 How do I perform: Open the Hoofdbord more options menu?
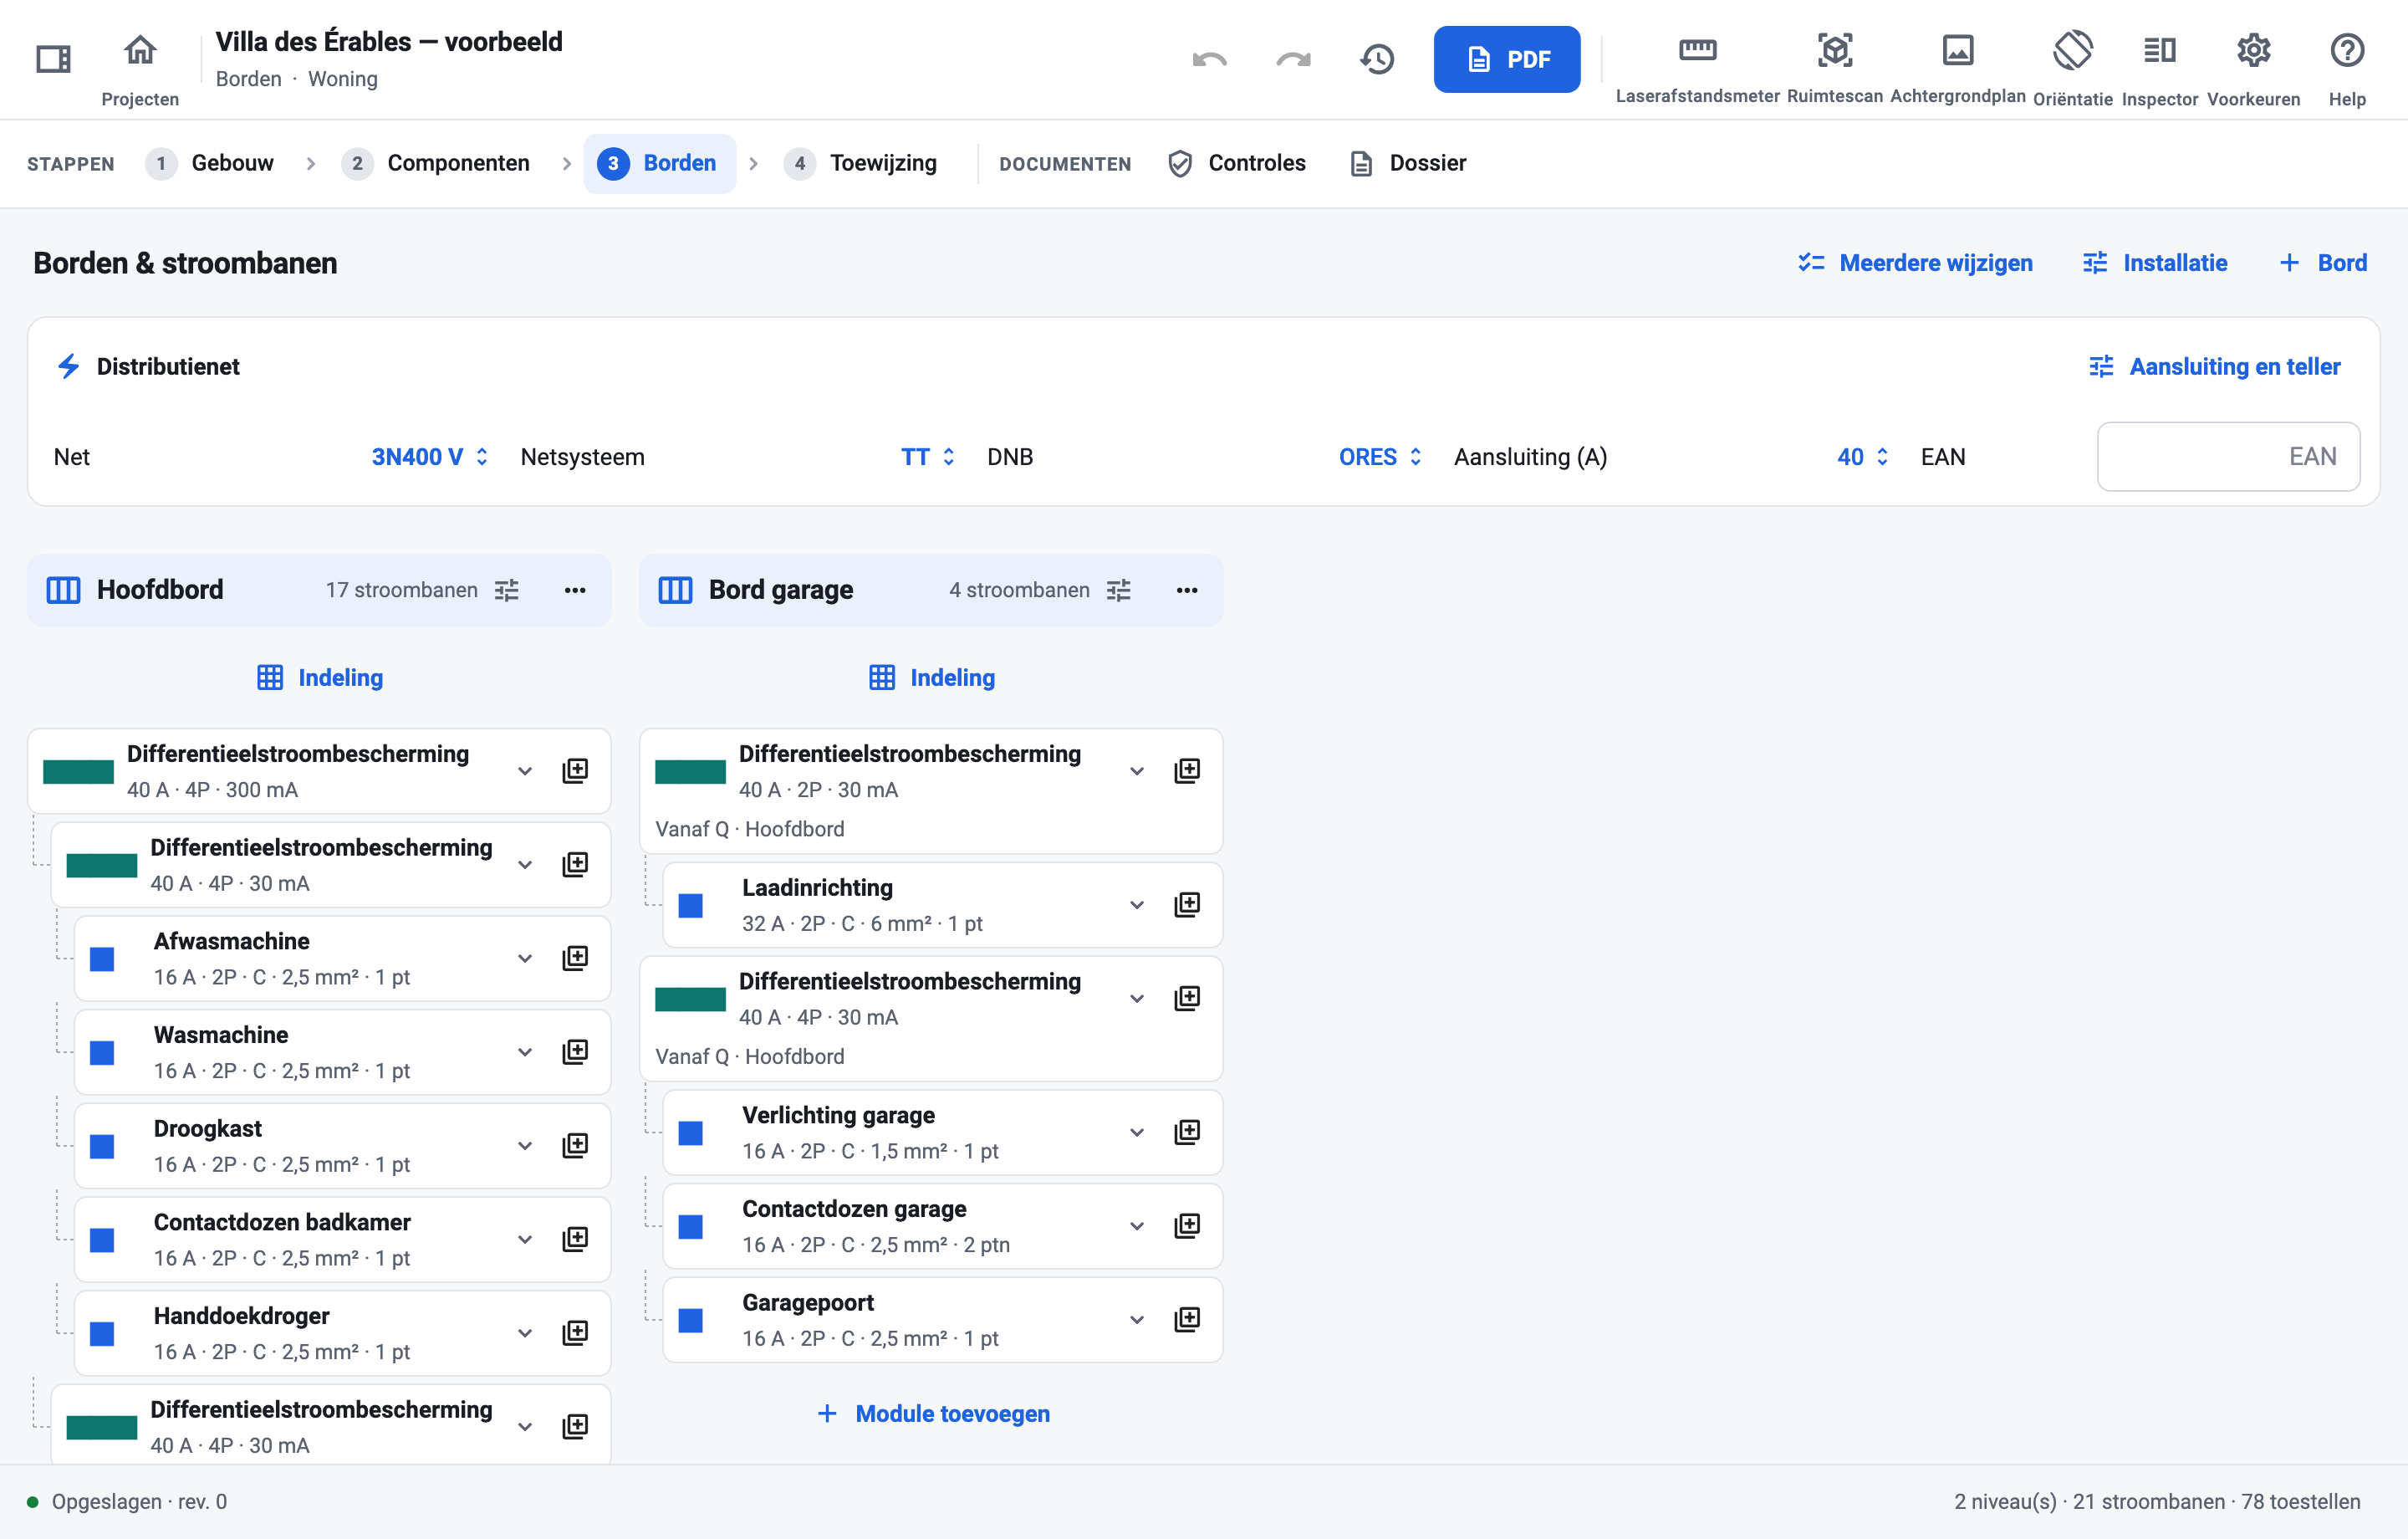click(x=575, y=591)
